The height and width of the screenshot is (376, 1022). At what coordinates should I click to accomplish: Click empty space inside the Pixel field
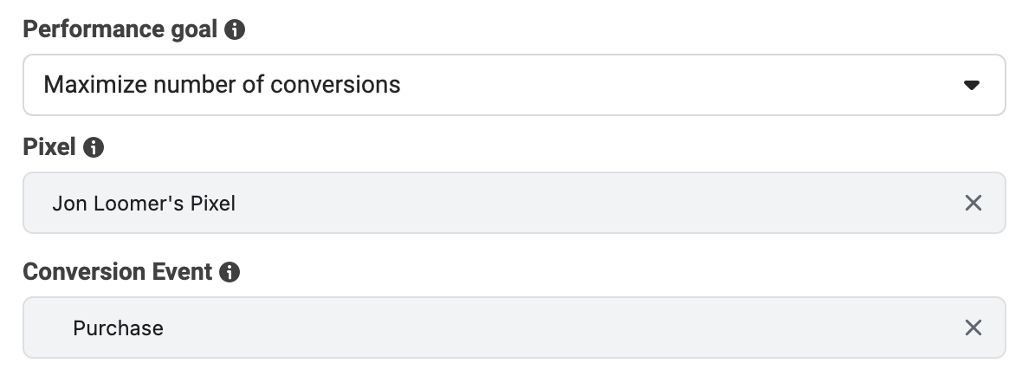coord(586,203)
